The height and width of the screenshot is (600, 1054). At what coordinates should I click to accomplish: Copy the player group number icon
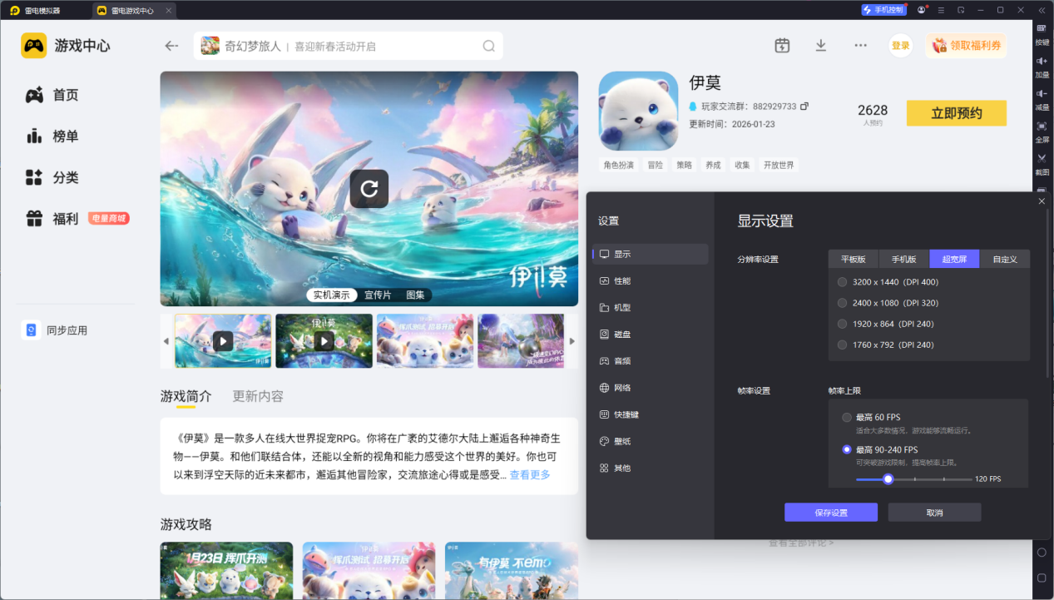point(804,107)
